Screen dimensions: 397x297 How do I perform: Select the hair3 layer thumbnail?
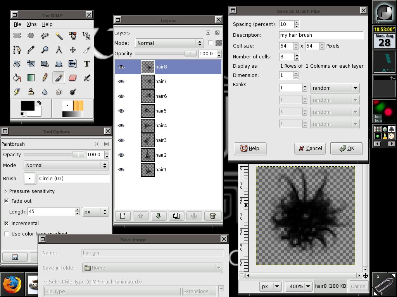tap(148, 140)
